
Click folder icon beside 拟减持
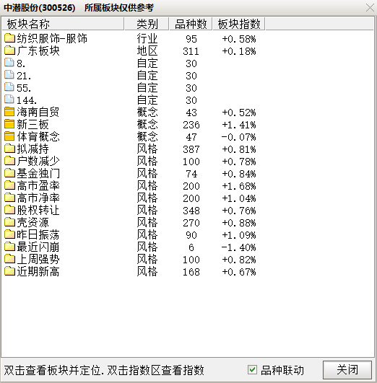[9, 149]
